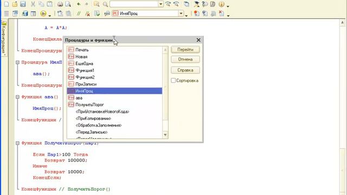The width and height of the screenshot is (347, 195).
Task: Remove all breakpoints icon with red X
Action: [222, 14]
